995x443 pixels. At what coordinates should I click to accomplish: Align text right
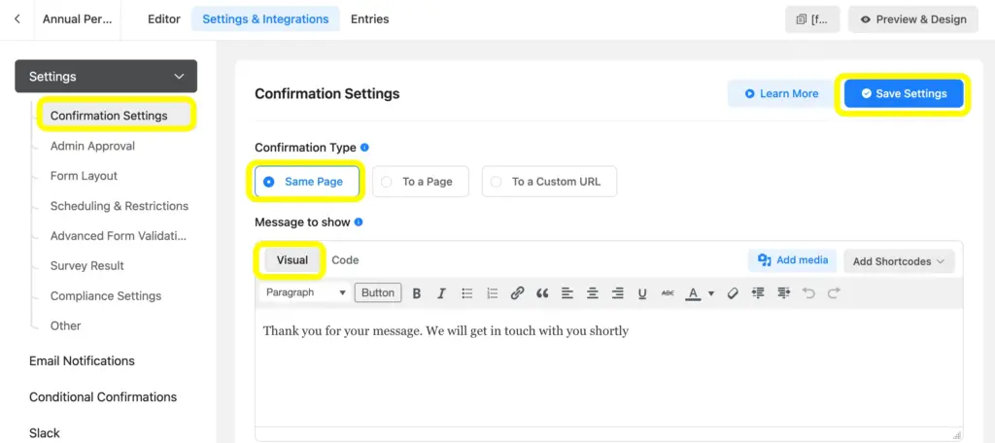click(617, 293)
